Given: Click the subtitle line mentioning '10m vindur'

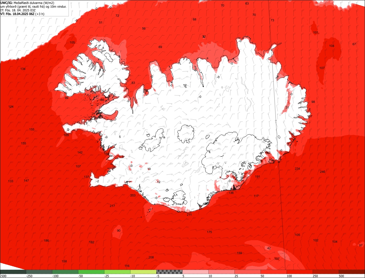Looking at the screenshot, I should coord(33,6).
